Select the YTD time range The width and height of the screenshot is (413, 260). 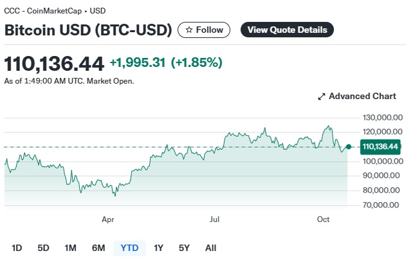(129, 248)
